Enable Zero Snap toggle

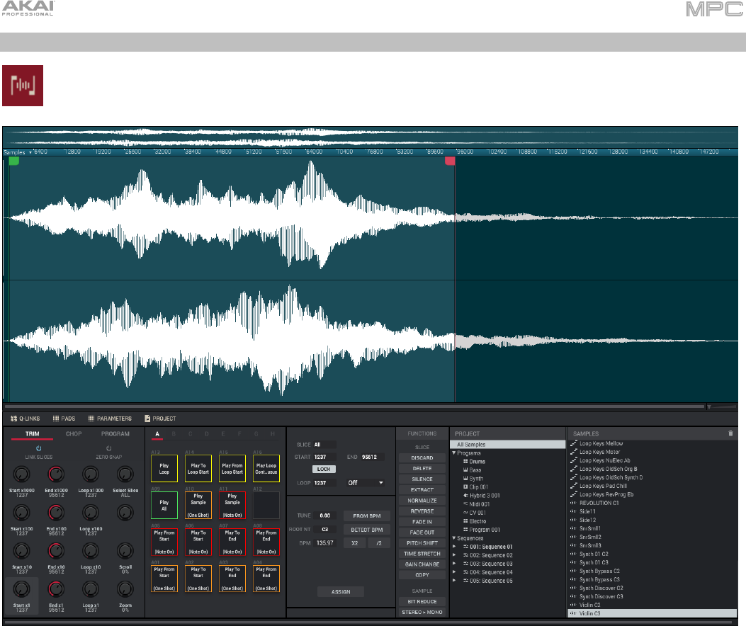click(108, 448)
